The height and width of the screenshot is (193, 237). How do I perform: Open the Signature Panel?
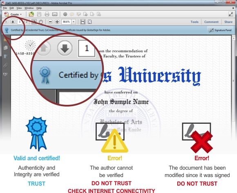point(220,30)
